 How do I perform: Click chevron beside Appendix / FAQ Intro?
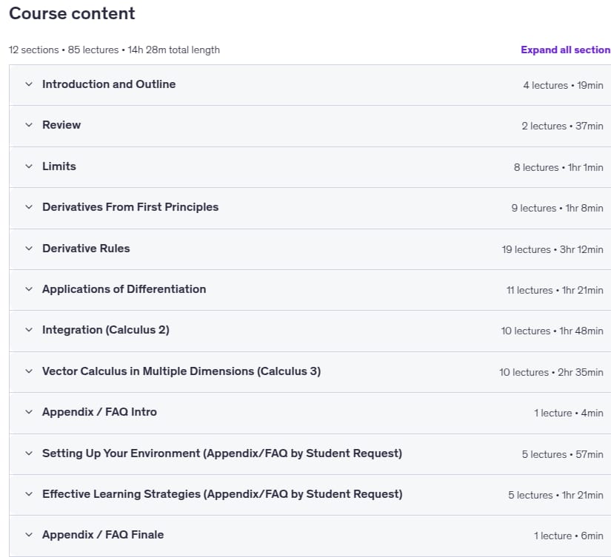(x=29, y=412)
